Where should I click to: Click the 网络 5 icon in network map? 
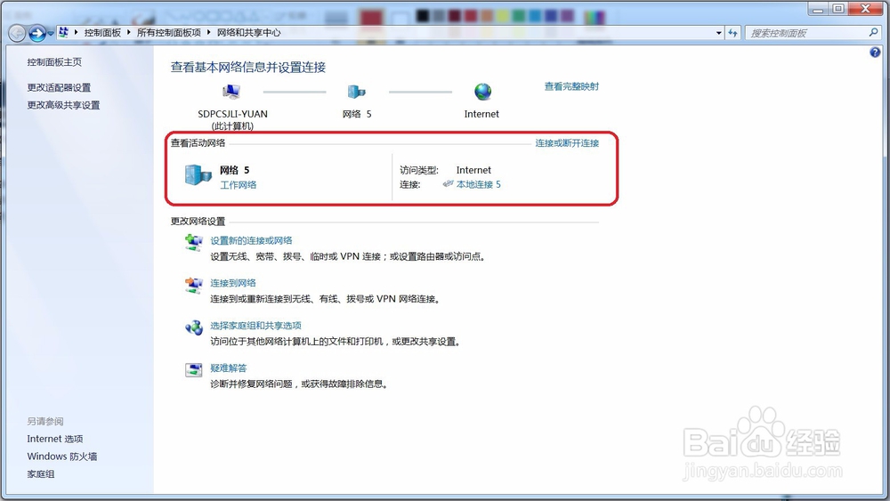tap(357, 92)
